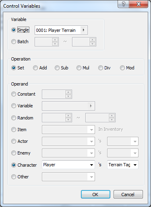Click the Batch start up arrow
Screen dimensions: 151x207
55,40
